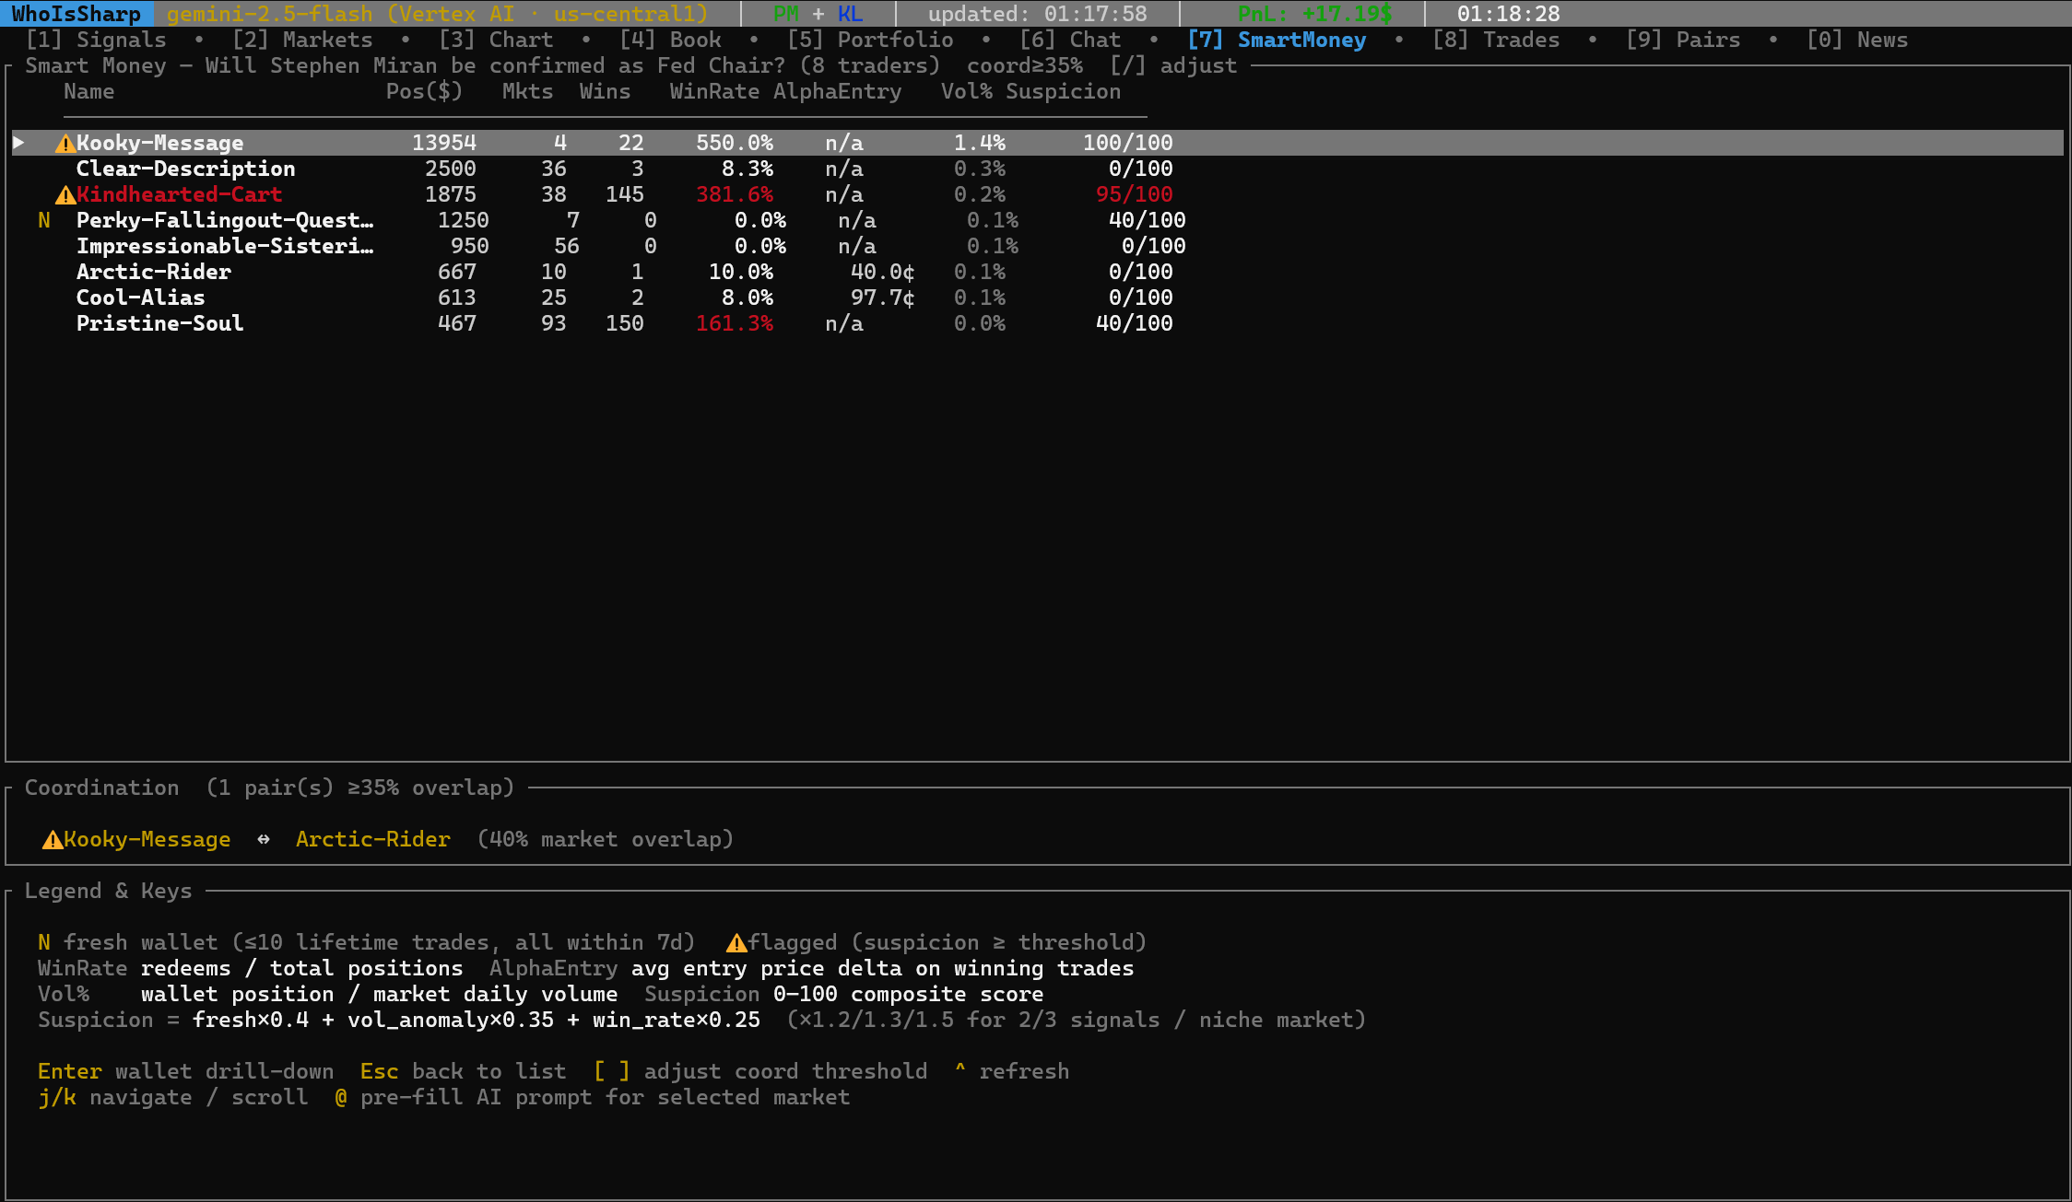
Task: Click the N fresh-wallet marker by Perky-Fallingout
Action: click(44, 221)
